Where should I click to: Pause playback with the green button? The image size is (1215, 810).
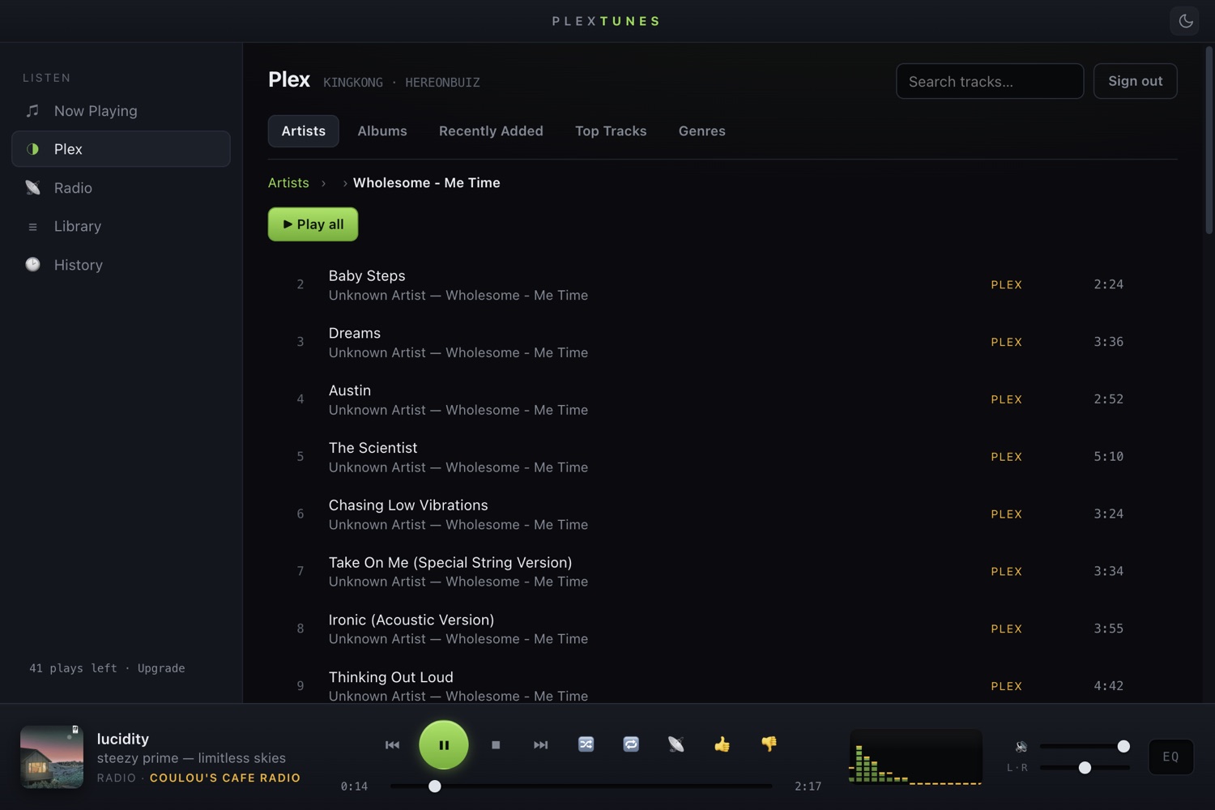pyautogui.click(x=444, y=744)
